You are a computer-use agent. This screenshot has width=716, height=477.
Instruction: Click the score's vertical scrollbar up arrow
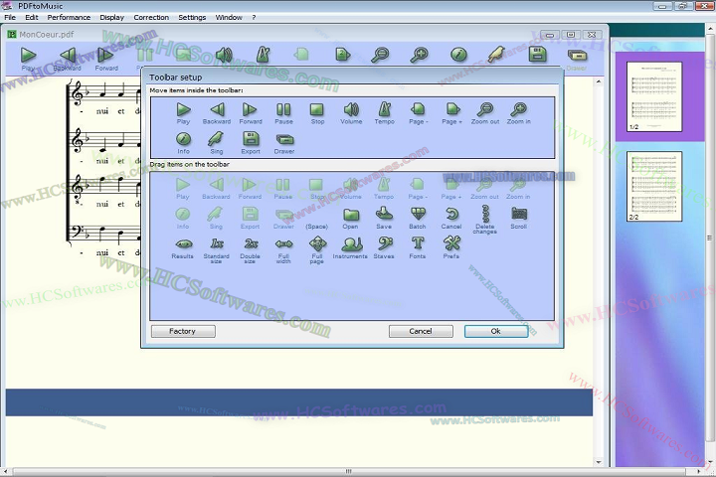[599, 81]
